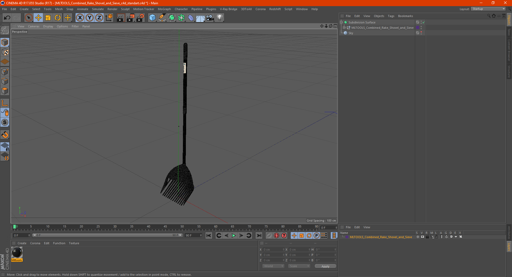Viewport: 512px width, 277px height.
Task: Open Scale mode dropdown
Action: [x=299, y=266]
